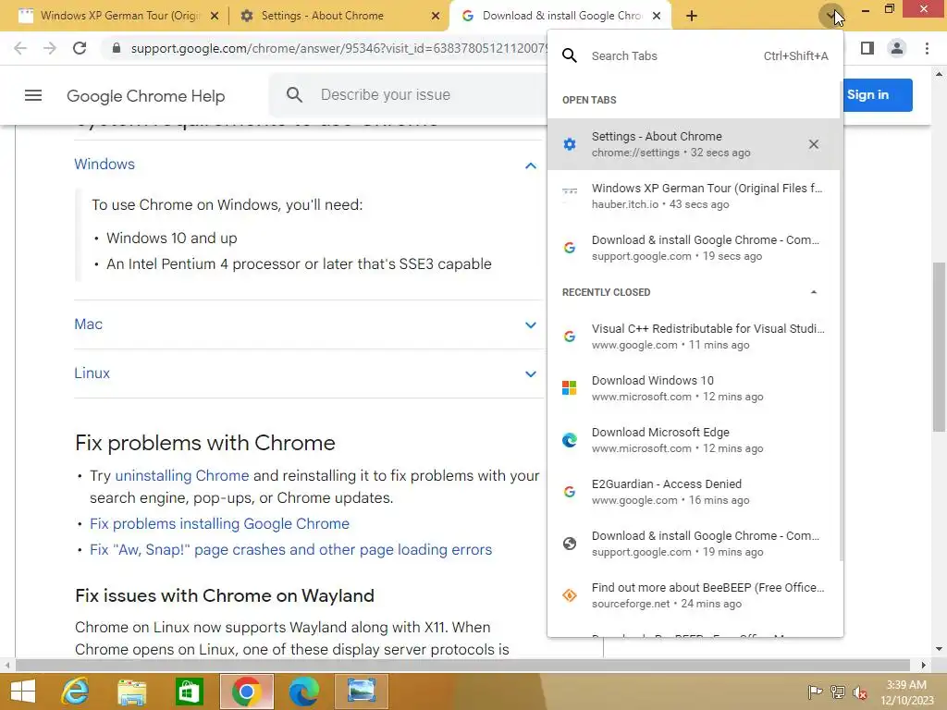Click the Chrome taskbar icon
This screenshot has width=947, height=710.
pos(246,692)
